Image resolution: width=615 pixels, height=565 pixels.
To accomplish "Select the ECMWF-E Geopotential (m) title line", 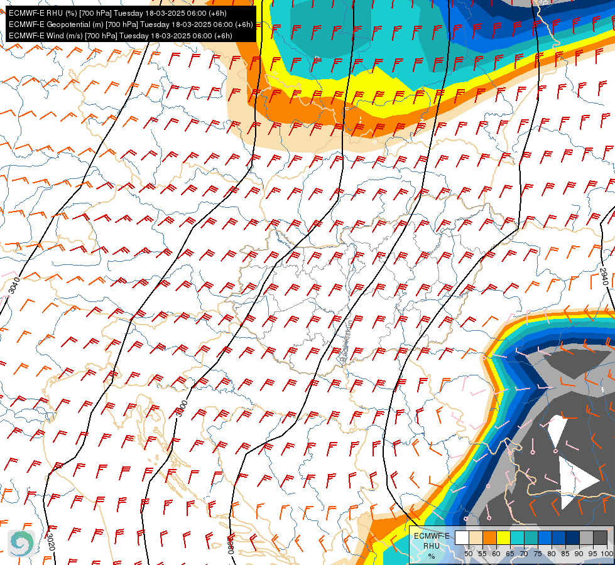I will tap(131, 24).
